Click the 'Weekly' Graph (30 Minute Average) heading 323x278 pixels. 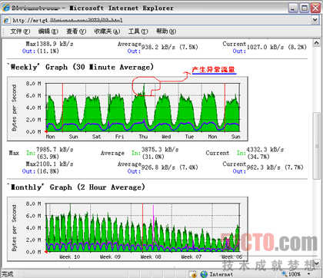point(80,67)
